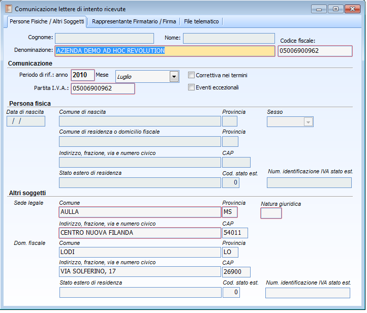
Task: Click the Cognome input field
Action: coord(104,39)
